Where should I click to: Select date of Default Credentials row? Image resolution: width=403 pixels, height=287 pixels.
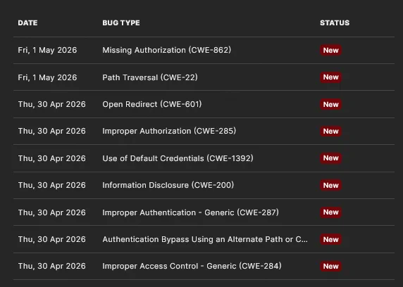[x=51, y=158]
